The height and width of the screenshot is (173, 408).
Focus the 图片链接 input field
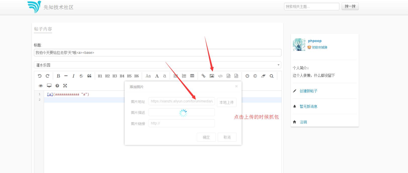[182, 123]
